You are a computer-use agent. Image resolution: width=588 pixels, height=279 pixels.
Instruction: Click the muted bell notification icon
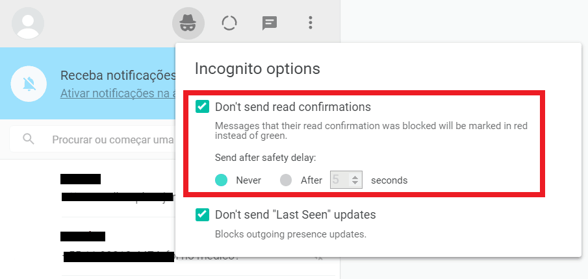coord(29,84)
